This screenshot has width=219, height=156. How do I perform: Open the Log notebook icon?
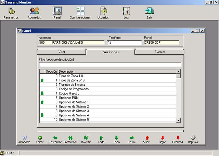coord(126,11)
